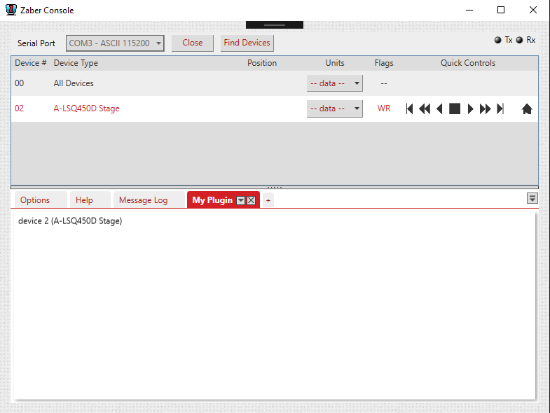Image resolution: width=550 pixels, height=413 pixels.
Task: Move device 02 stage slowly right
Action: pos(470,108)
